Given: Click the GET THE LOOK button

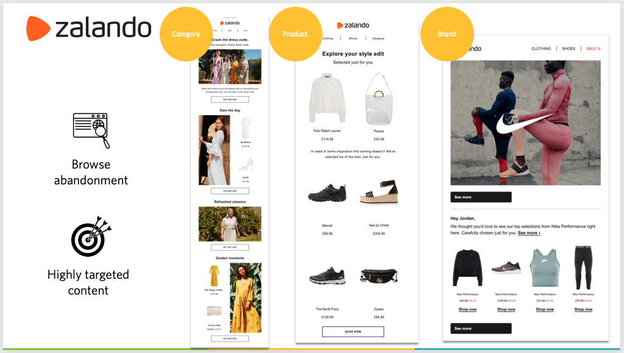Looking at the screenshot, I should coord(230,247).
